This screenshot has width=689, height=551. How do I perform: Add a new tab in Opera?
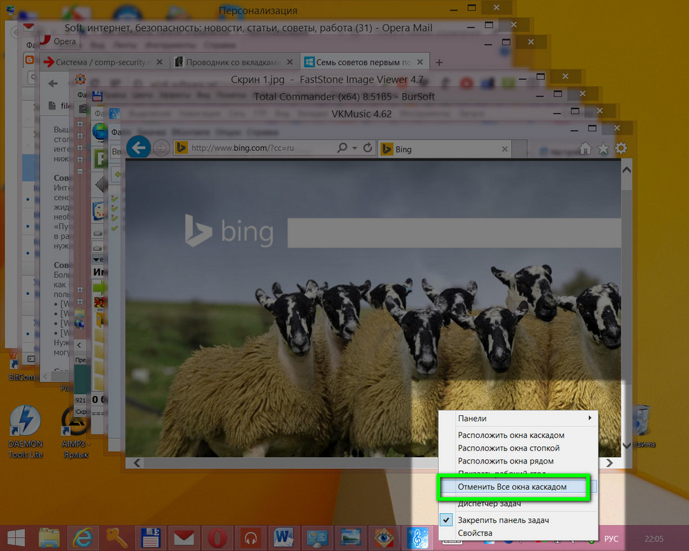[439, 63]
